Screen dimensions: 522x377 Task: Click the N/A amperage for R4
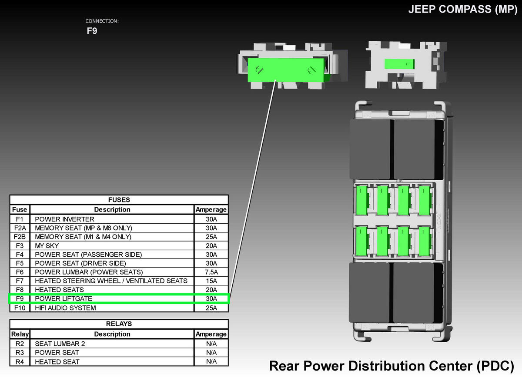point(211,361)
